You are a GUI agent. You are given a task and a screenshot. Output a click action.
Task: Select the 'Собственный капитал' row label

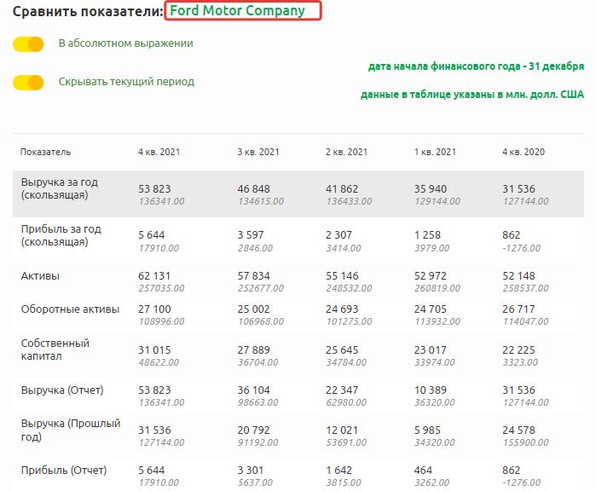55,349
